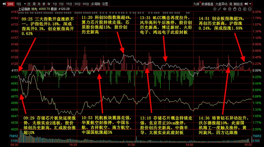Open the dropdown arrow next to 5日

(x=25, y=4)
